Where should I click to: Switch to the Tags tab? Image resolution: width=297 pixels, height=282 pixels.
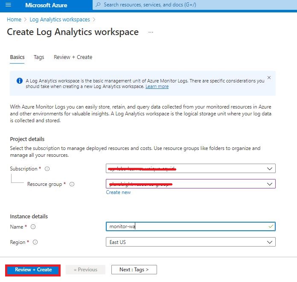[39, 57]
